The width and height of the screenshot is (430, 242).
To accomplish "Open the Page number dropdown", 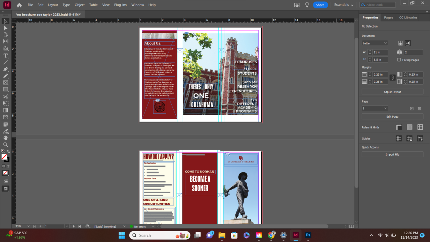I will 385,108.
